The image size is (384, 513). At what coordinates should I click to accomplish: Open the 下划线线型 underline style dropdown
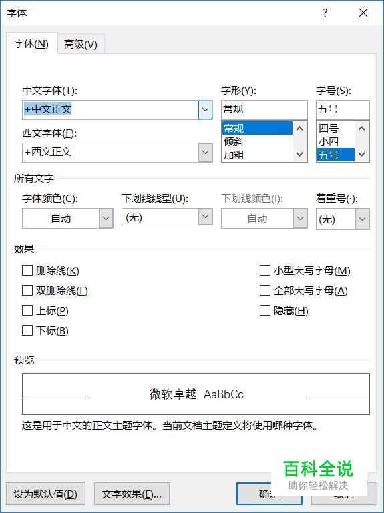pos(206,217)
